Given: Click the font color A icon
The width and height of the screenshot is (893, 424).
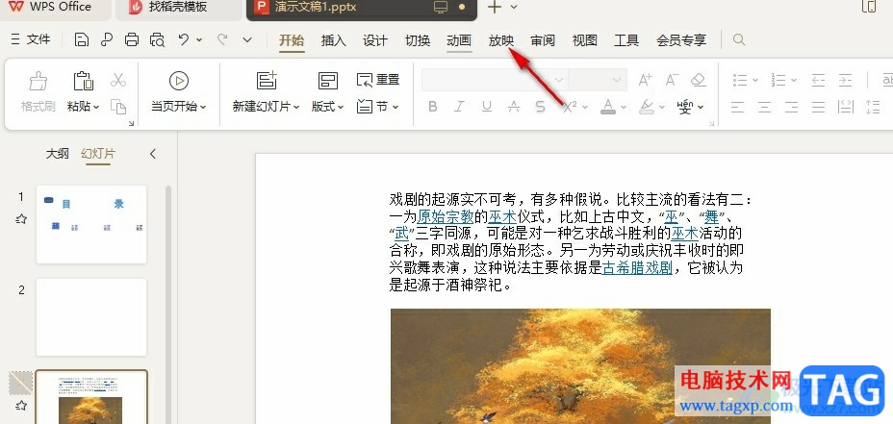Looking at the screenshot, I should 607,107.
